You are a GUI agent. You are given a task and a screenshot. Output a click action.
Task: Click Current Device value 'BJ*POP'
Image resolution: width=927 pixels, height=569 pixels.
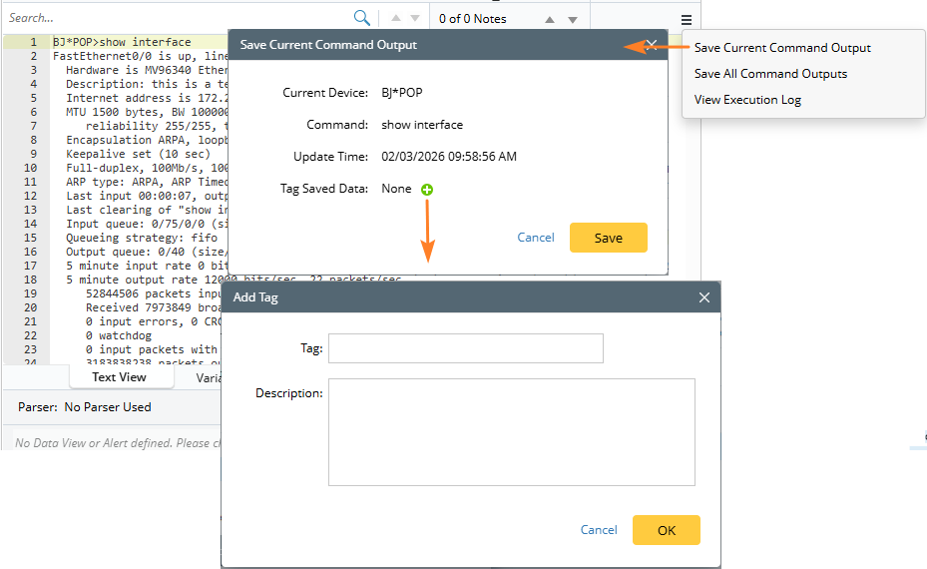pos(402,93)
